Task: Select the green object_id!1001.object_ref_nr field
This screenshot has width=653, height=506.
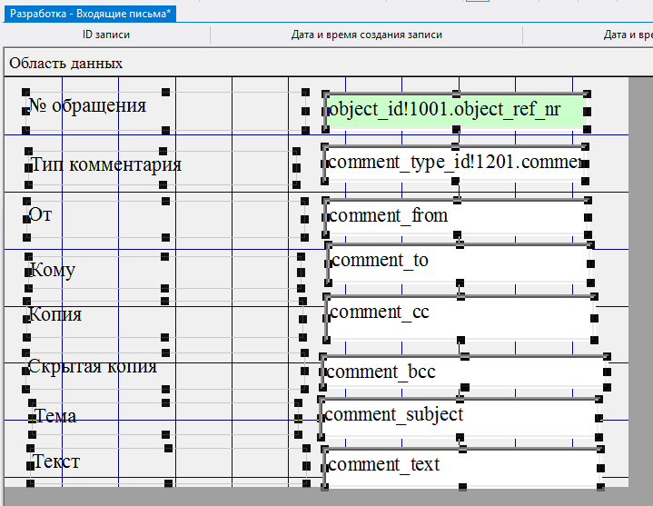Action: pyautogui.click(x=454, y=110)
